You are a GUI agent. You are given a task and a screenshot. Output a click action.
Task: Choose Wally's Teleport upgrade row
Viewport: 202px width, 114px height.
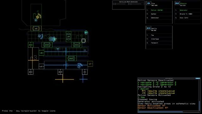click(x=159, y=43)
